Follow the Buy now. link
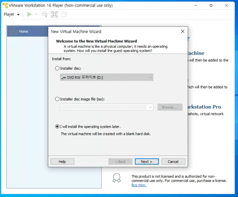 click(x=139, y=185)
